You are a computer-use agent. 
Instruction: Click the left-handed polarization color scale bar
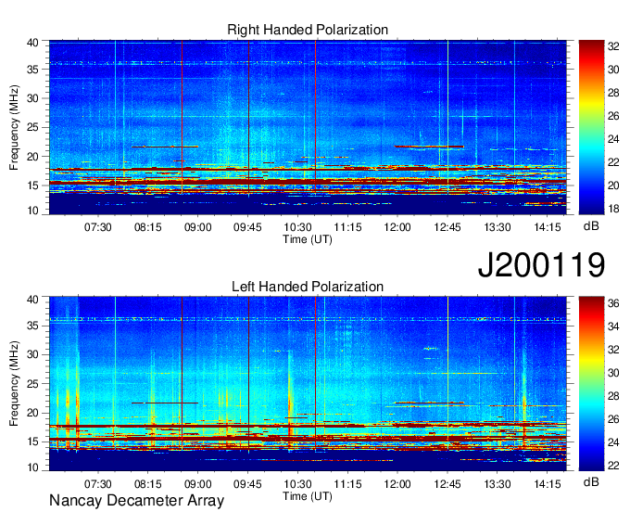pyautogui.click(x=591, y=384)
